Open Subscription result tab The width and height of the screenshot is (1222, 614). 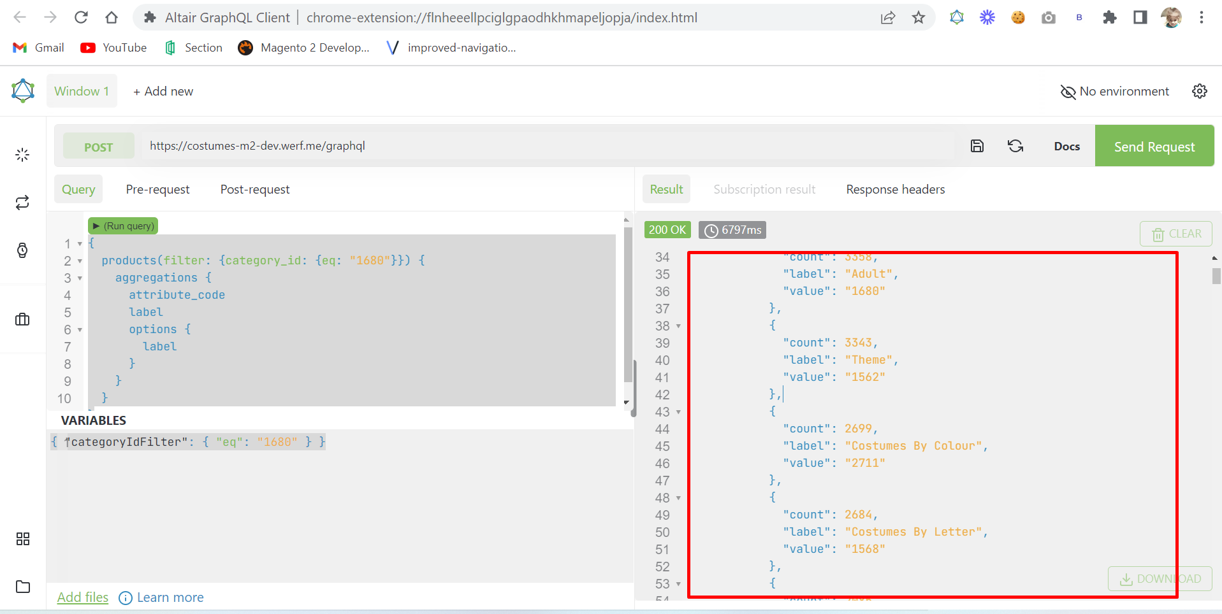(x=764, y=189)
